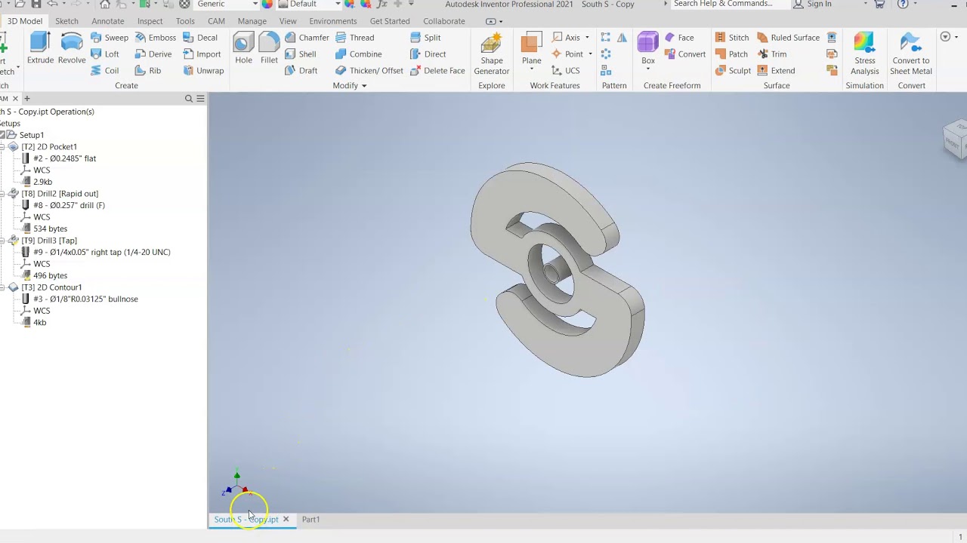This screenshot has height=543, width=967.
Task: Collapse the [T8] Drill2 node
Action: (3, 194)
